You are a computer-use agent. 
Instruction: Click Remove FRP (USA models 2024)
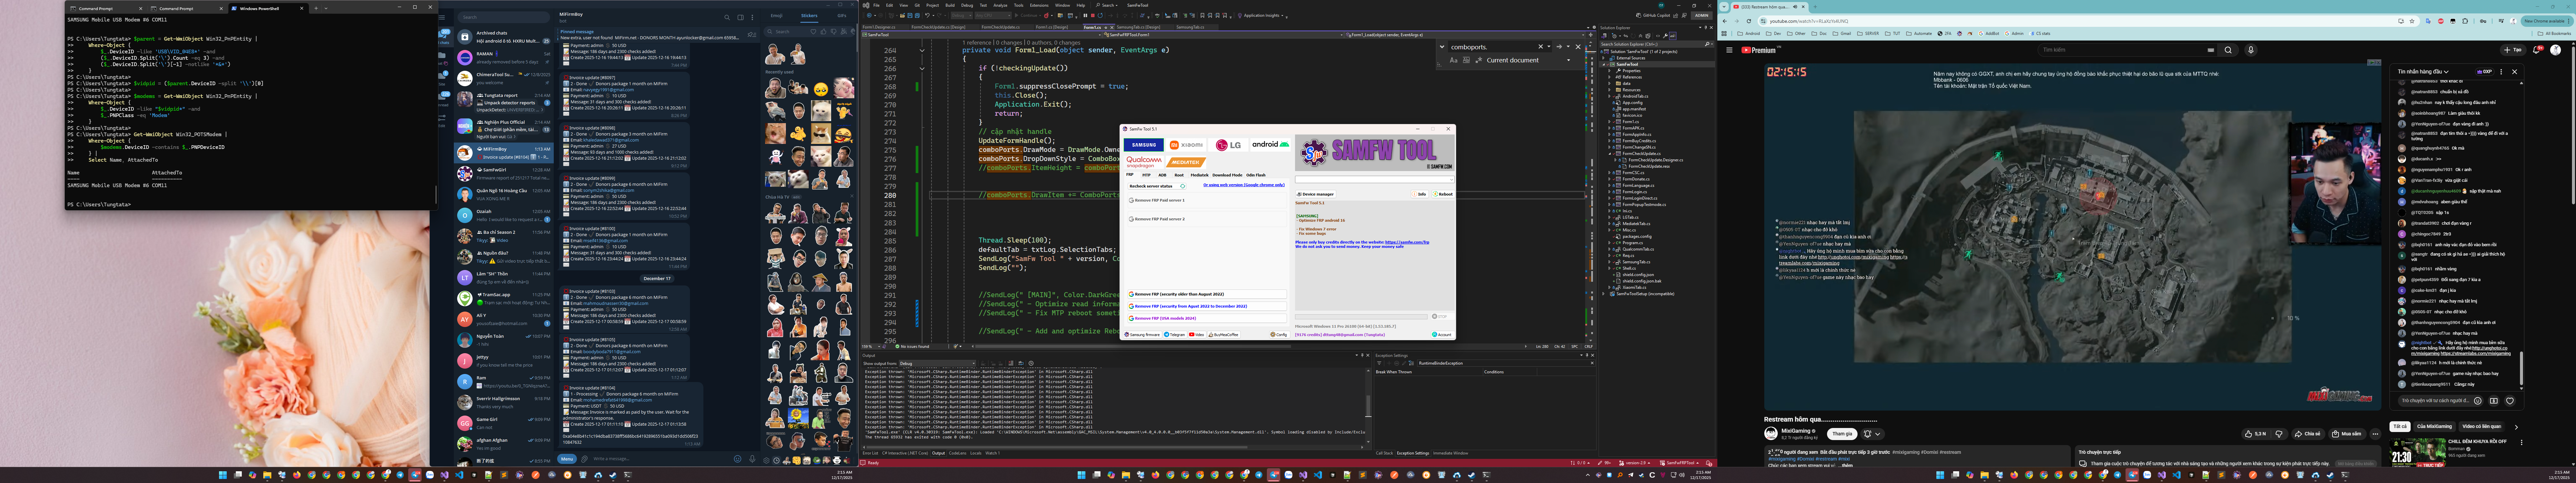pos(1207,318)
